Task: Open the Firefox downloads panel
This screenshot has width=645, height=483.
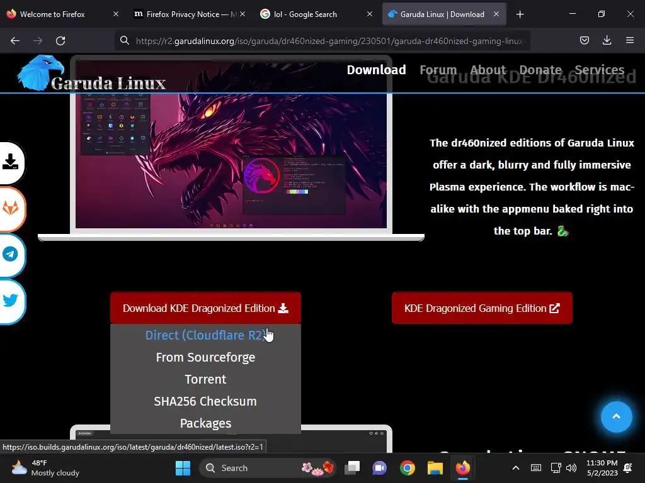Action: pos(607,40)
